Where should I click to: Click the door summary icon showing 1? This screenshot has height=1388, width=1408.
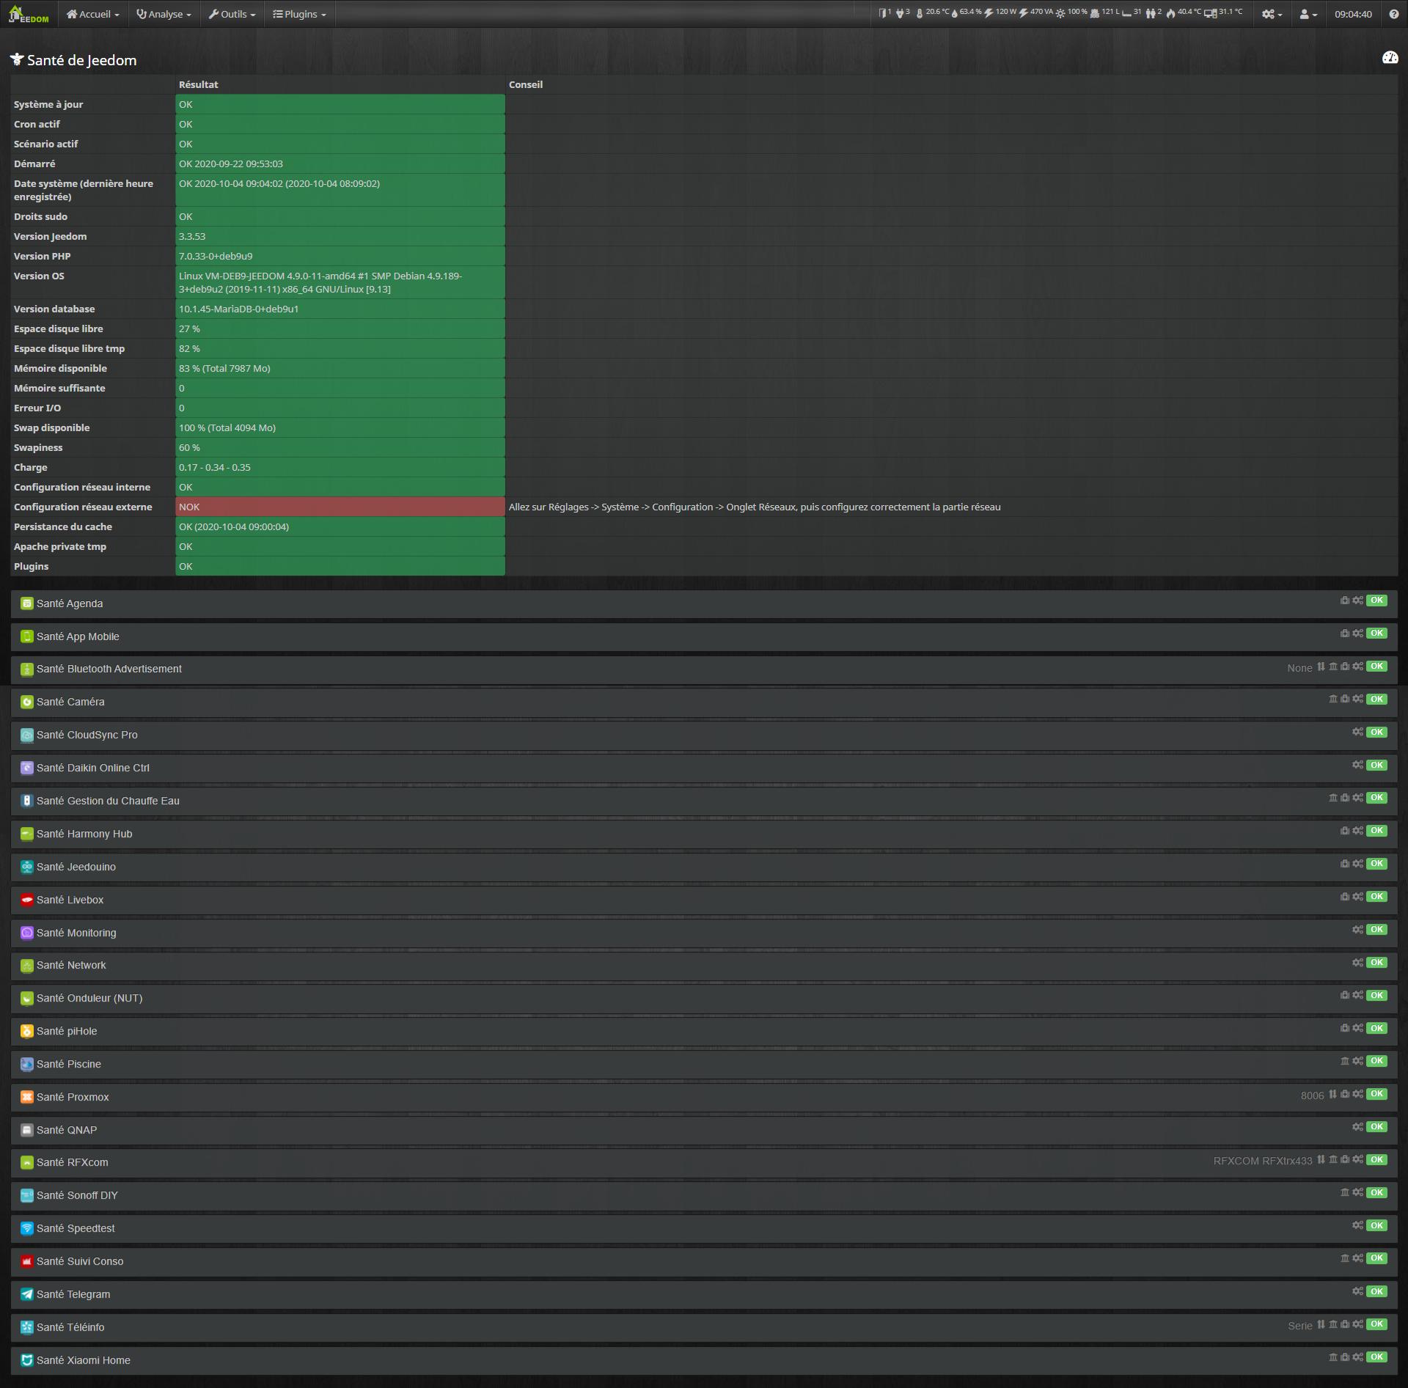tap(885, 12)
